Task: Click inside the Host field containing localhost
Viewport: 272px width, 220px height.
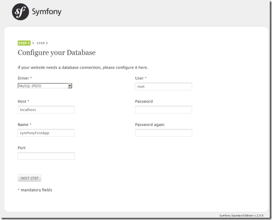Action: (46, 110)
